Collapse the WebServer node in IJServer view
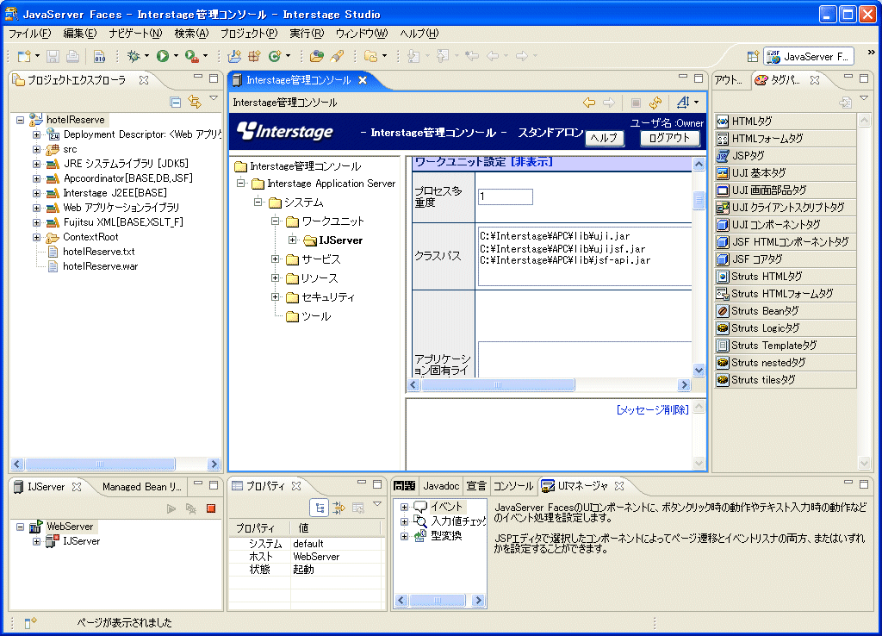 tap(20, 527)
